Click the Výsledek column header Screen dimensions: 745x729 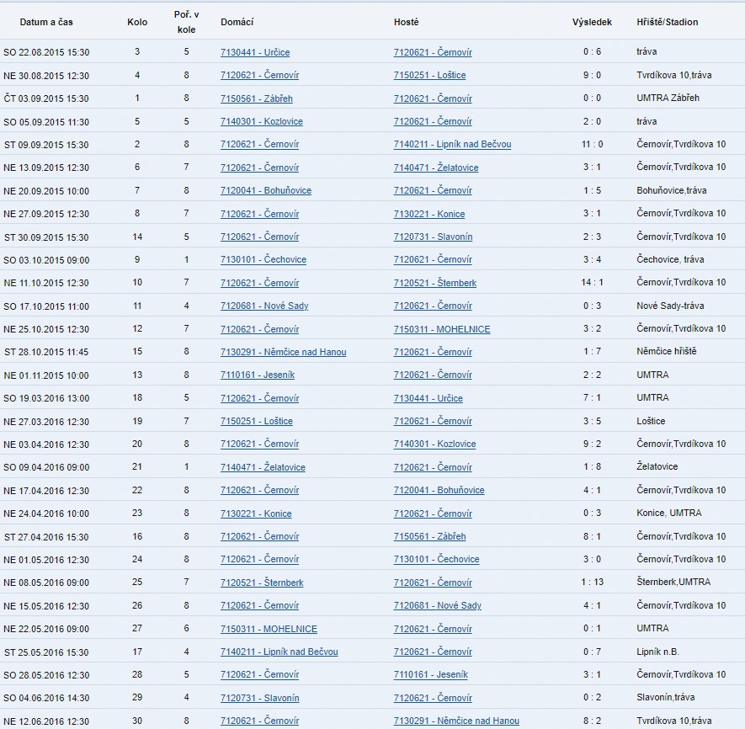[x=592, y=22]
